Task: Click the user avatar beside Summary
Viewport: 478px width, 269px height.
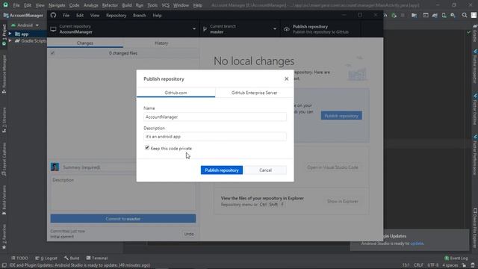Action: click(55, 167)
